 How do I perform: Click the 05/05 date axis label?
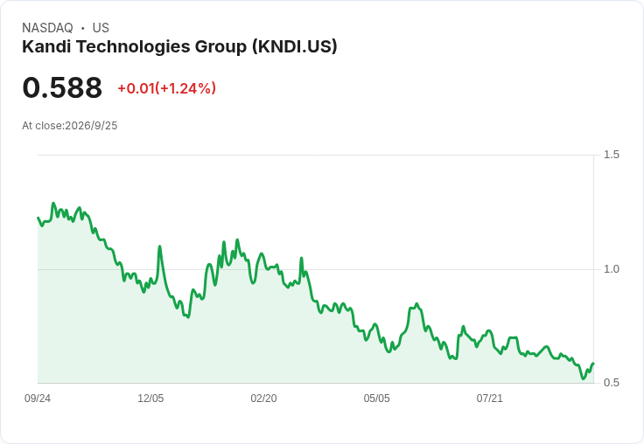click(x=376, y=399)
